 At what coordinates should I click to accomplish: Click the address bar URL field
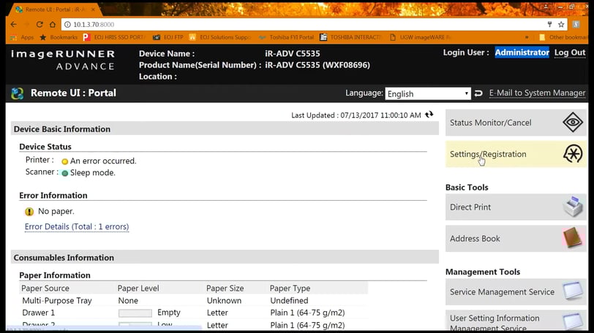coord(303,25)
